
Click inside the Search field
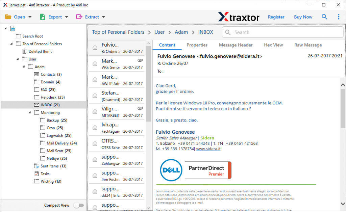282,32
